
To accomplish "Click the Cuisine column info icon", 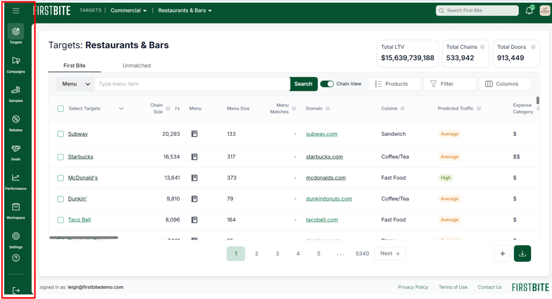I will click(x=403, y=108).
